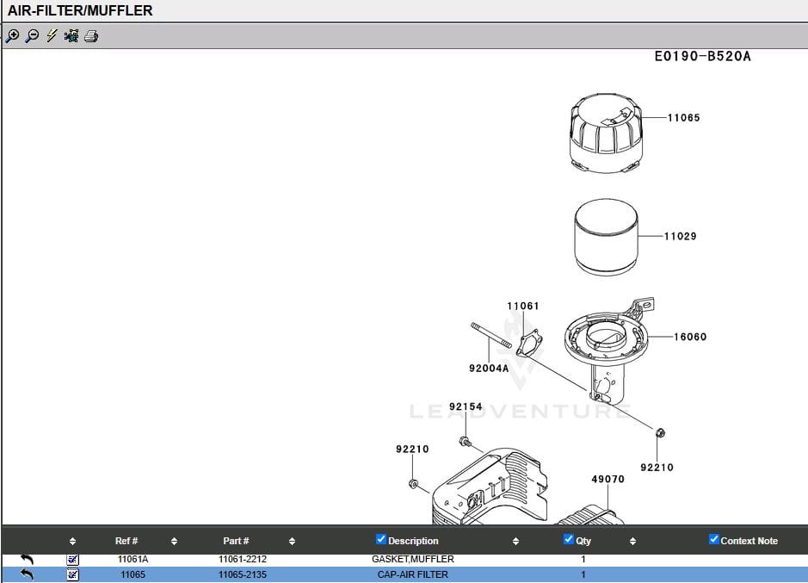The height and width of the screenshot is (583, 808).
Task: Click the fit-to-window diagram icon
Action: [71, 36]
